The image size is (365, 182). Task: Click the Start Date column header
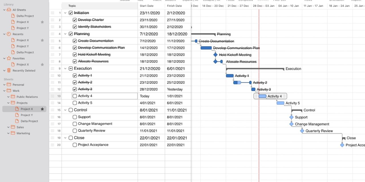pos(147,6)
